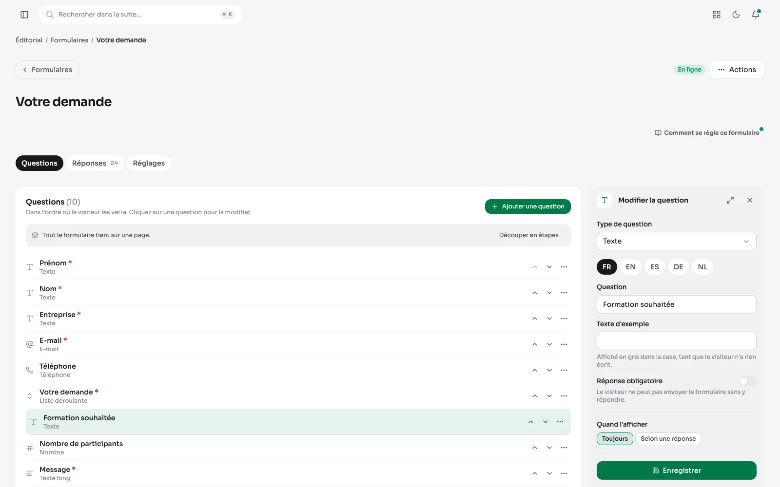This screenshot has width=780, height=487.
Task: Click the Texte d'exemple input field
Action: (677, 341)
